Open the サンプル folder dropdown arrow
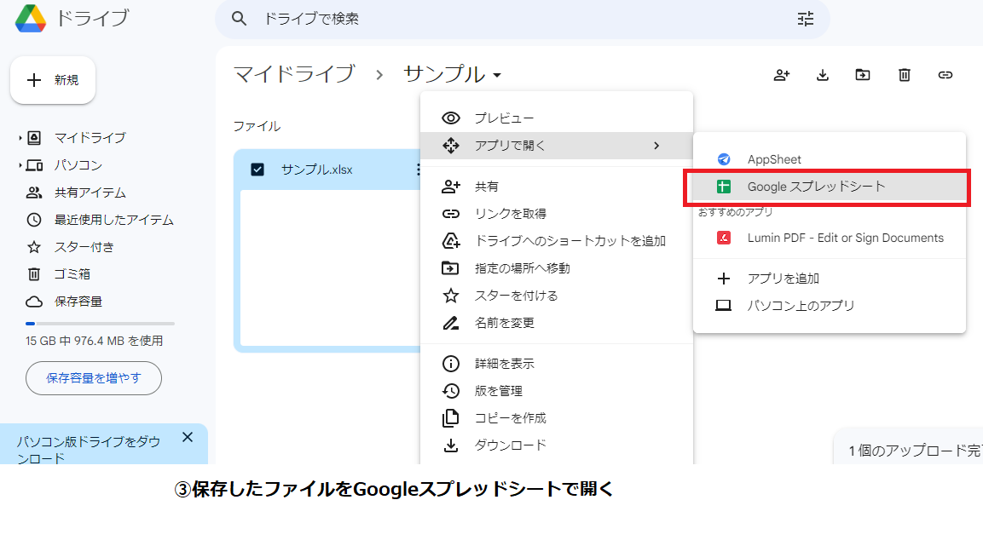 click(x=497, y=75)
